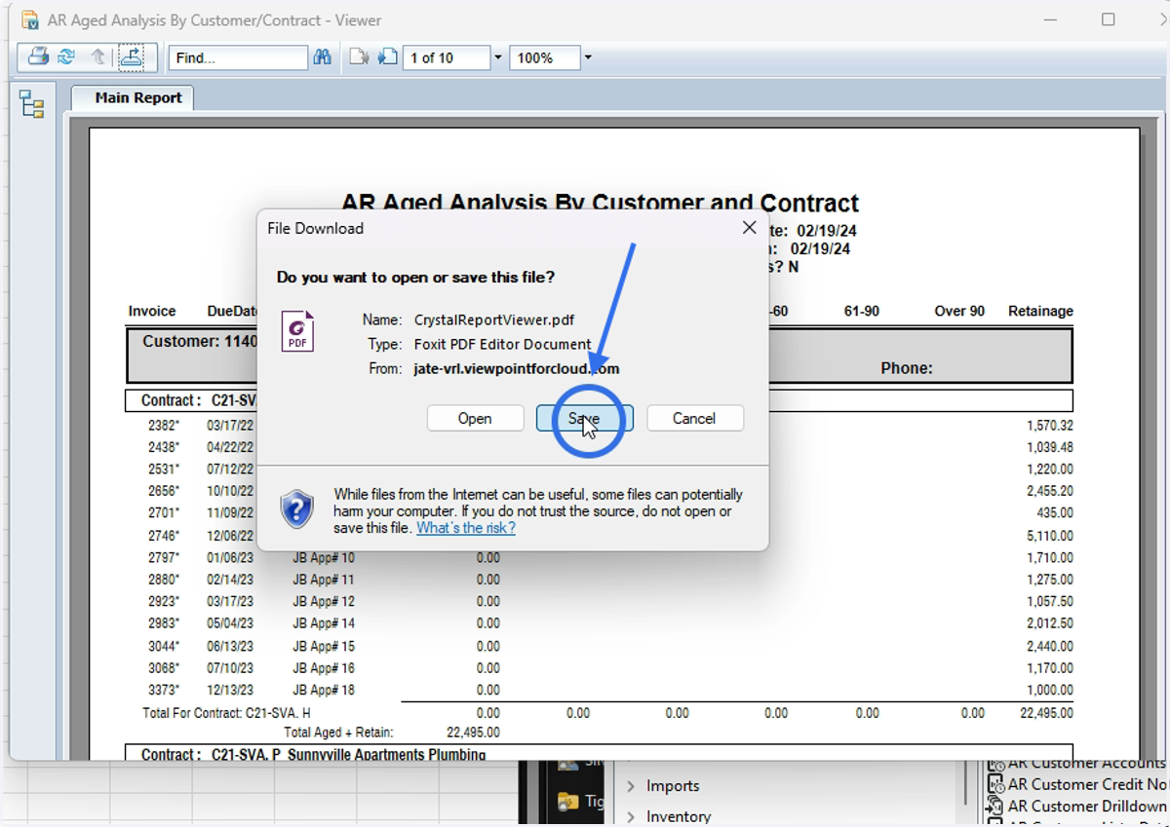Screen dimensions: 1170x827
Task: Click the Invoice column header
Action: pos(152,311)
